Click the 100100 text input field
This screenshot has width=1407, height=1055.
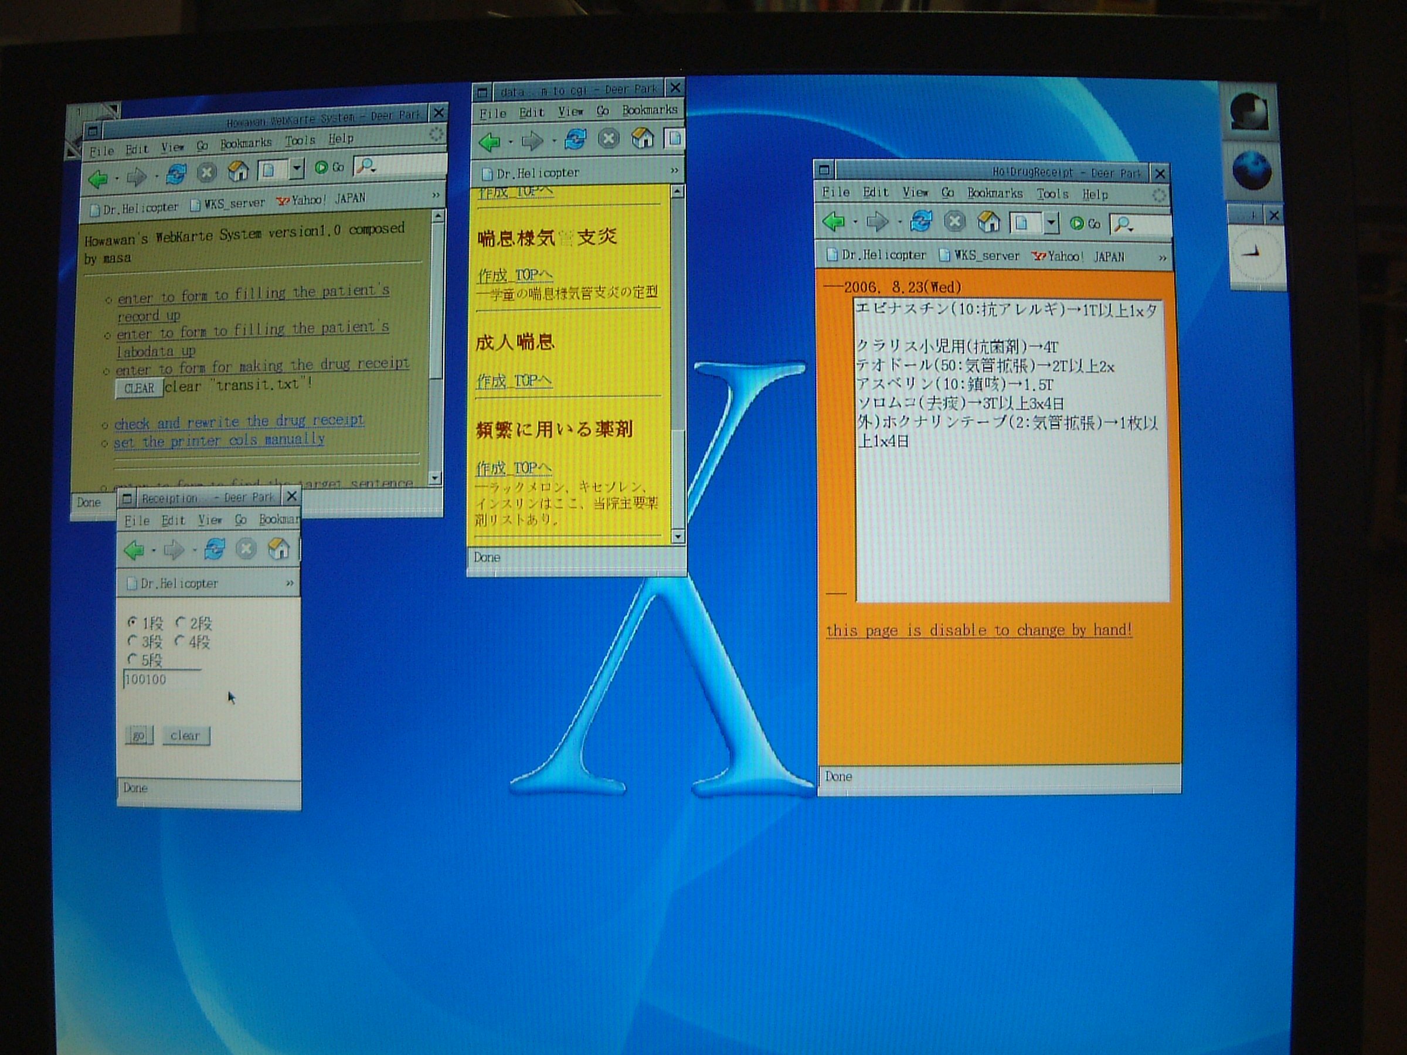[162, 679]
